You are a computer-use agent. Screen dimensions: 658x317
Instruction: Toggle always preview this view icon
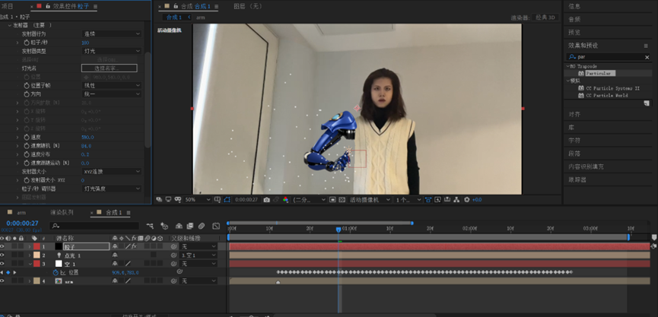click(159, 200)
